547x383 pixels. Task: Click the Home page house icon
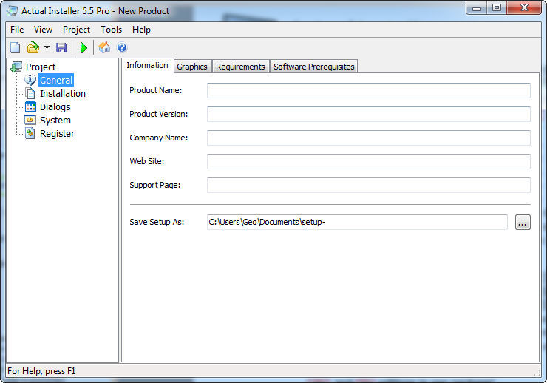point(104,47)
